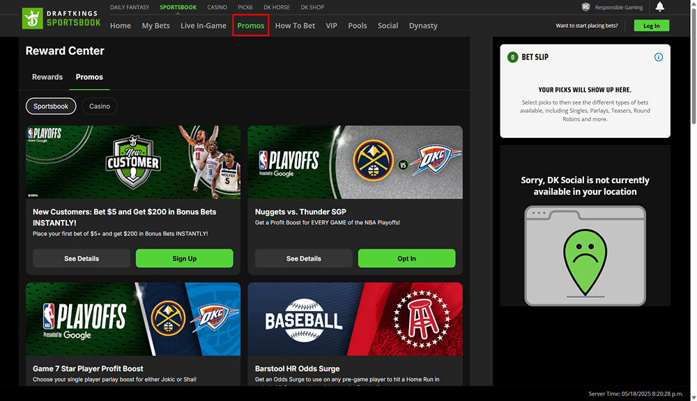This screenshot has height=401, width=697.
Task: Click the scrollbar up arrow
Action: coord(694,3)
